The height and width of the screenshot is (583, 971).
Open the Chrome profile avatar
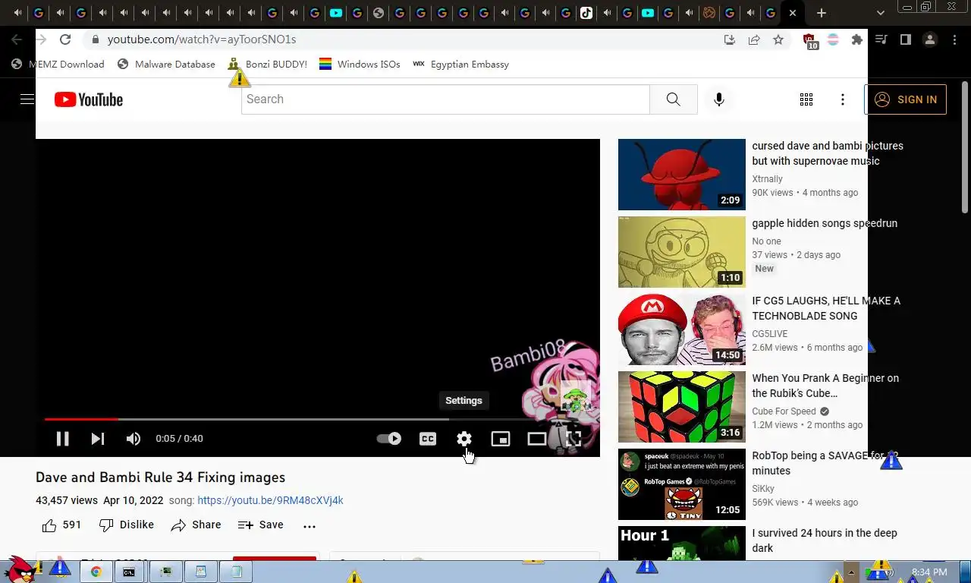pyautogui.click(x=930, y=39)
